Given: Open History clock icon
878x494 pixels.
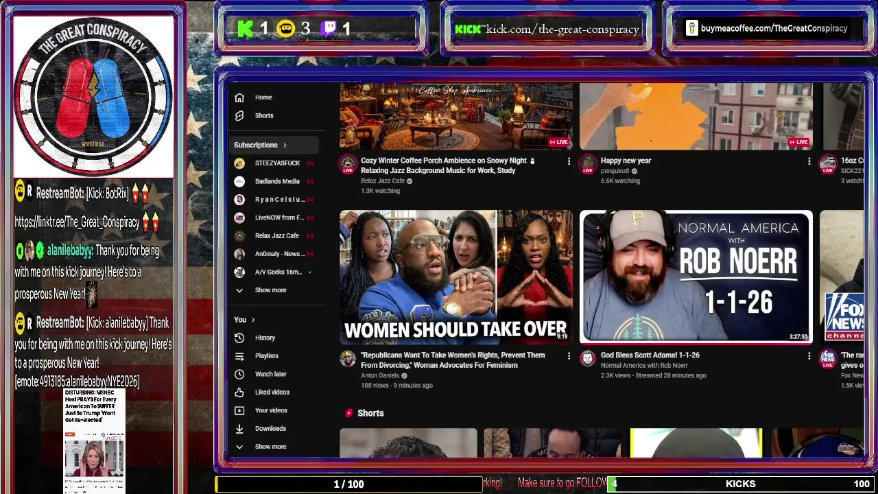Looking at the screenshot, I should click(x=239, y=338).
